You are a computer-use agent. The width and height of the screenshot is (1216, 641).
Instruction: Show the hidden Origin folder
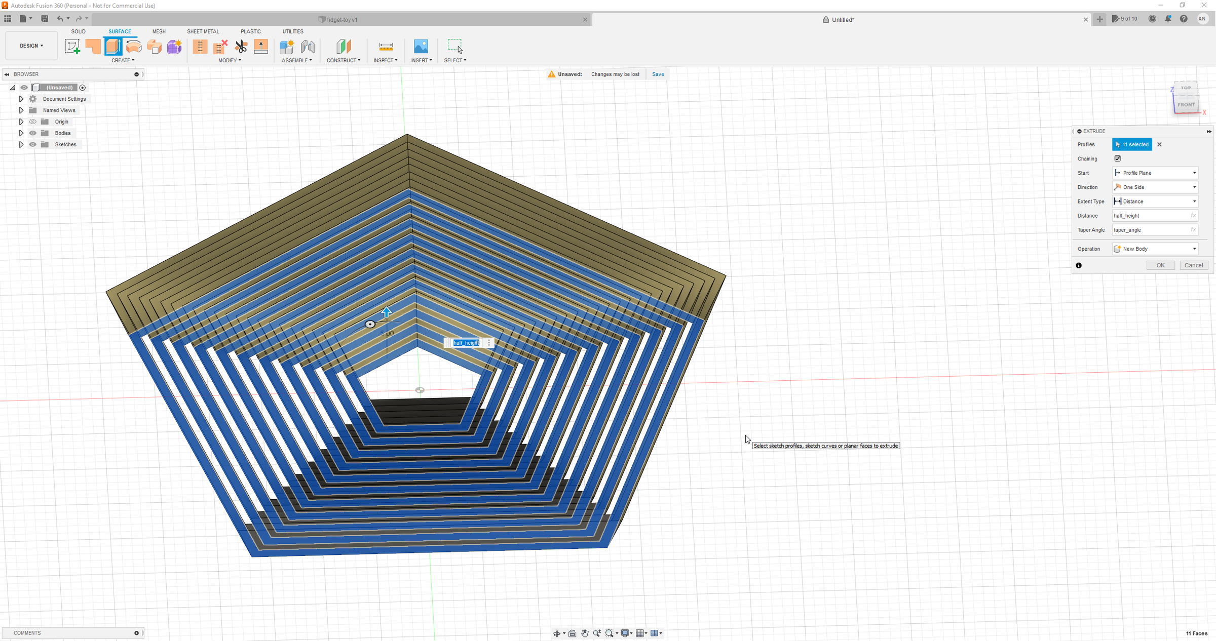(33, 122)
